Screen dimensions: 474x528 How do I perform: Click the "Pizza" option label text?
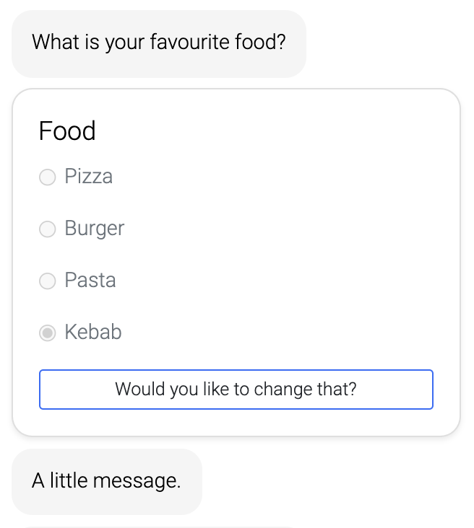[x=88, y=177]
